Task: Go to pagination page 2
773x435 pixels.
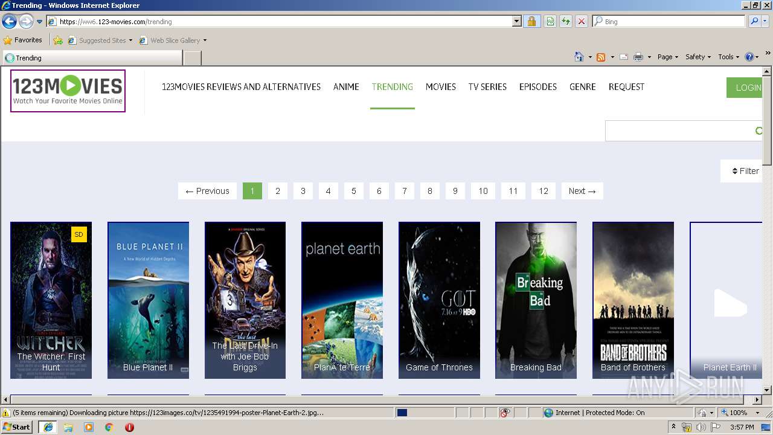Action: 278,191
